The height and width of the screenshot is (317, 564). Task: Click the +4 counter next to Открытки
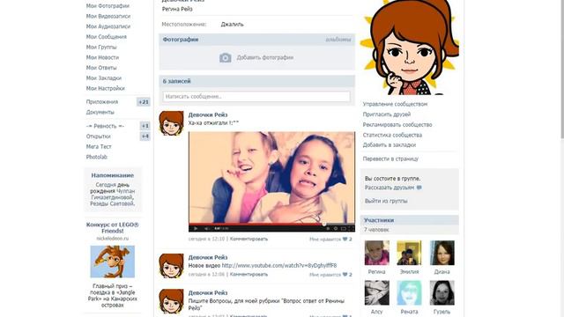145,136
